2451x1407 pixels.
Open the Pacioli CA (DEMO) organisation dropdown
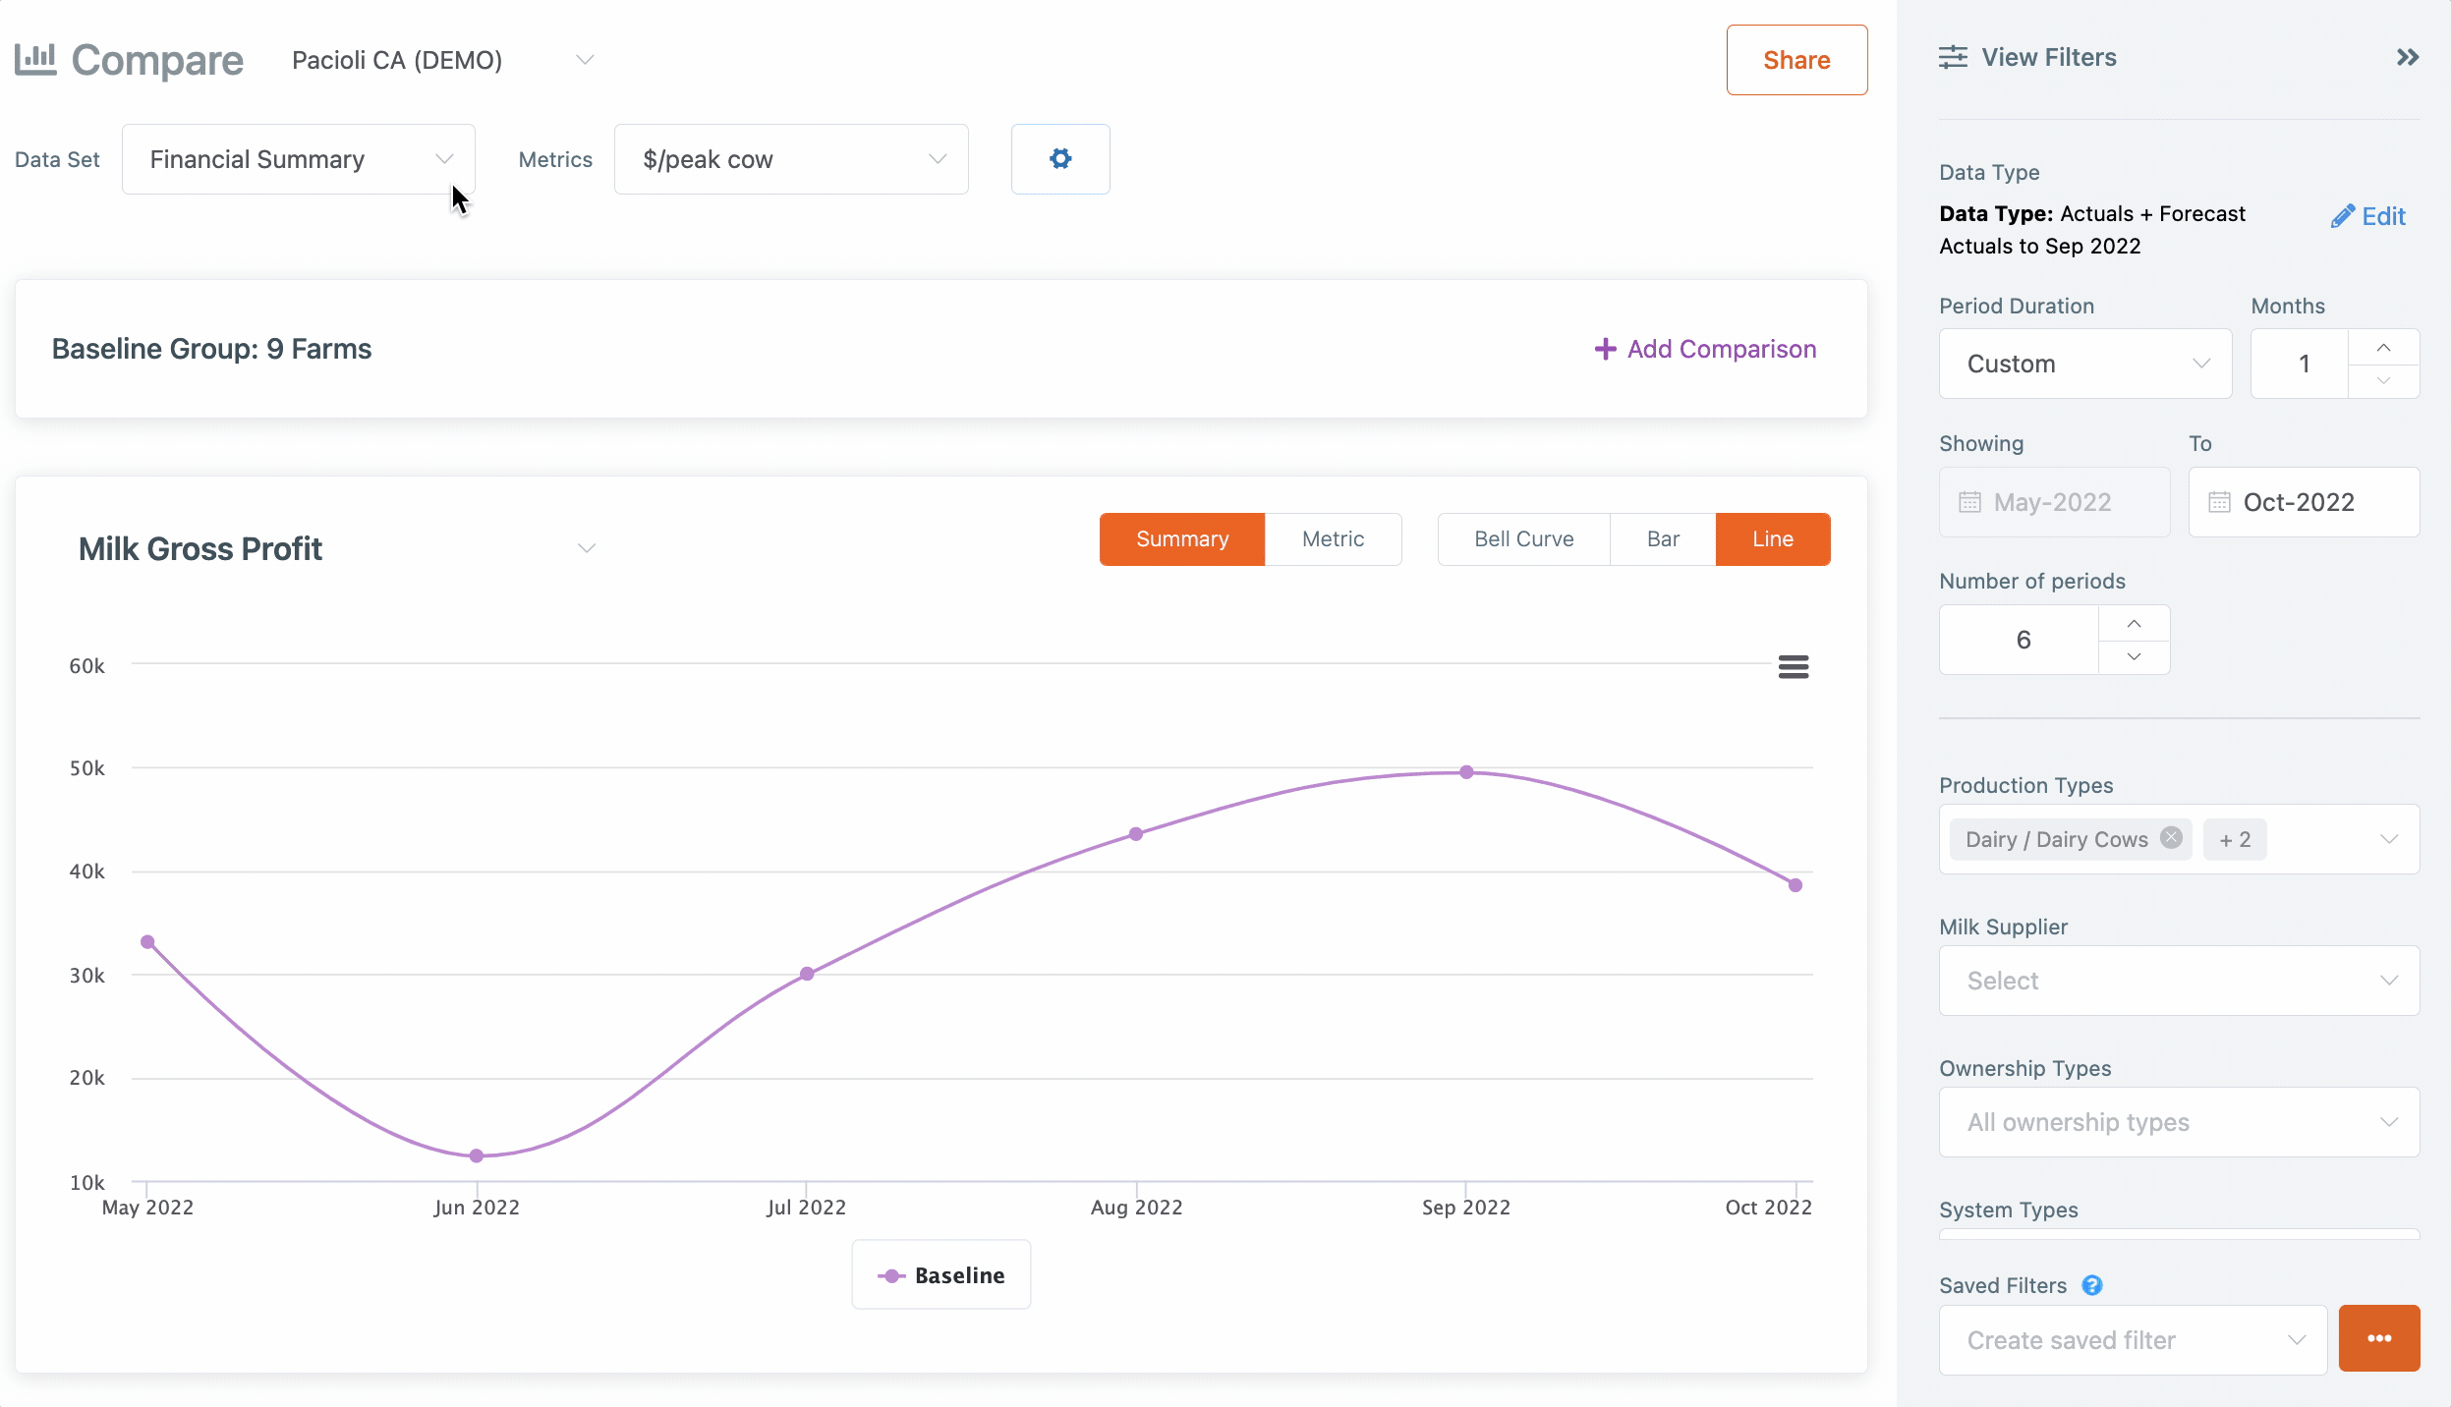(x=442, y=60)
